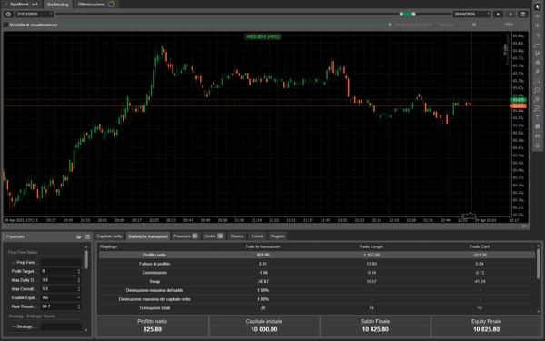Start backtest with the play button
545x341 pixels.
click(498, 15)
